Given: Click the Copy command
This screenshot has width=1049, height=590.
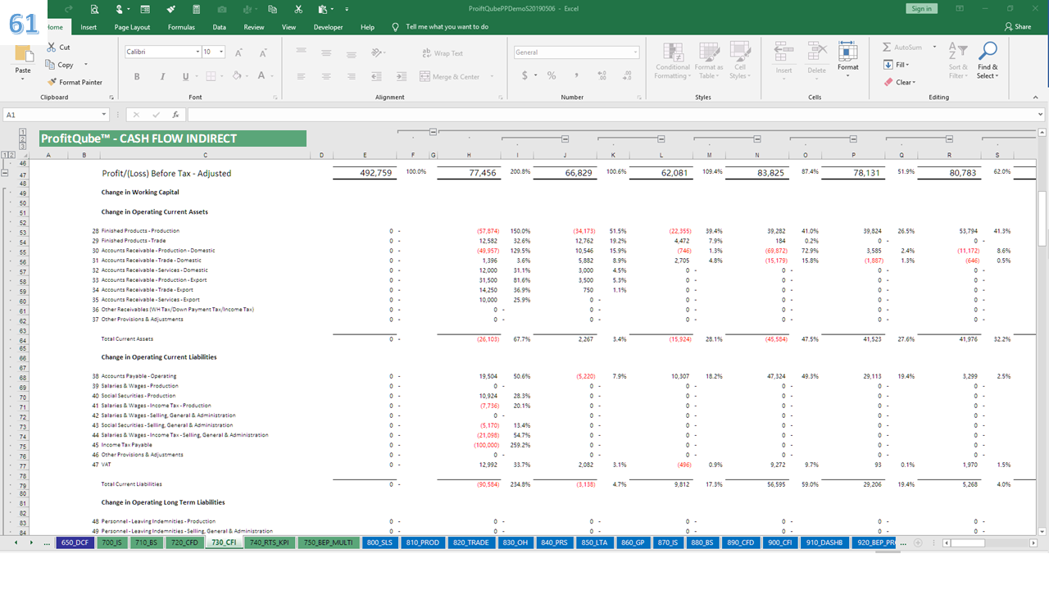Looking at the screenshot, I should [60, 65].
